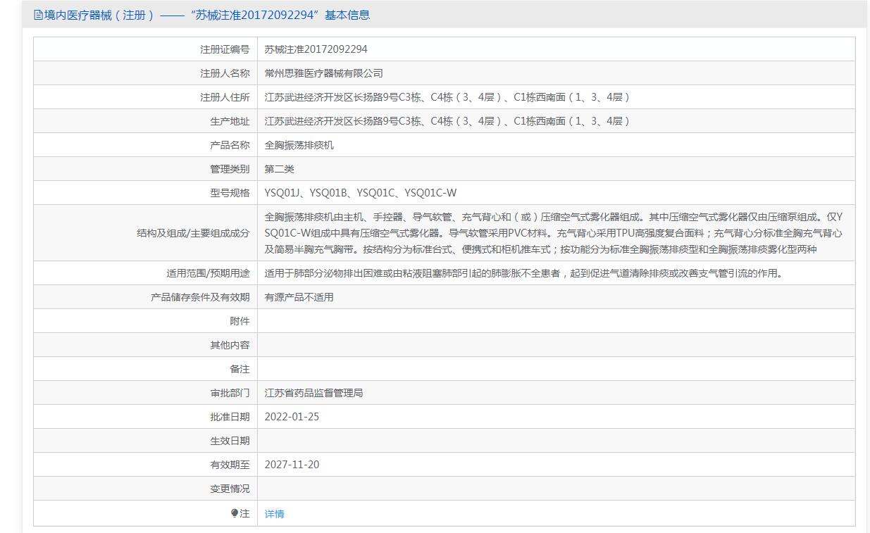Viewport: 870px width, 533px height.
Task: Click the 有源产品不适用 storage condition value
Action: pyautogui.click(x=299, y=297)
